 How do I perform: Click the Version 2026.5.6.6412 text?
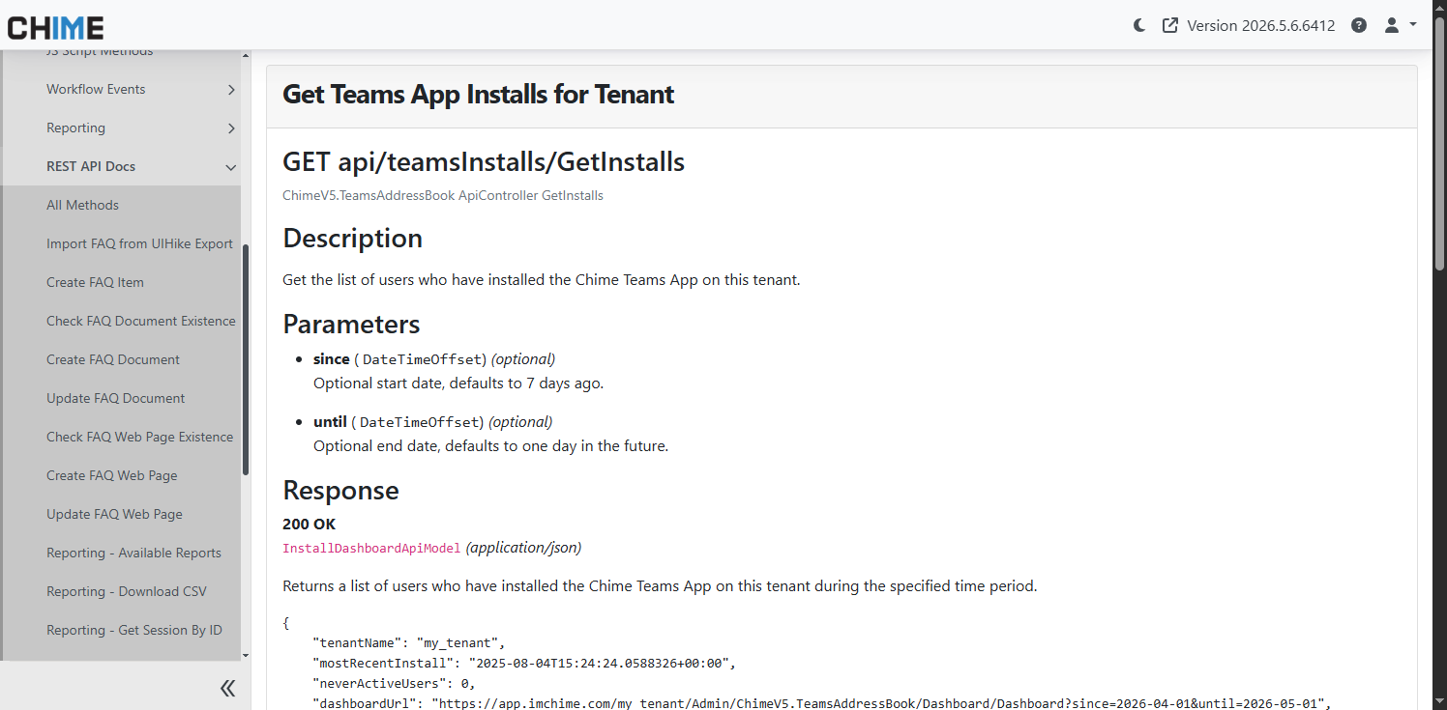pos(1260,26)
